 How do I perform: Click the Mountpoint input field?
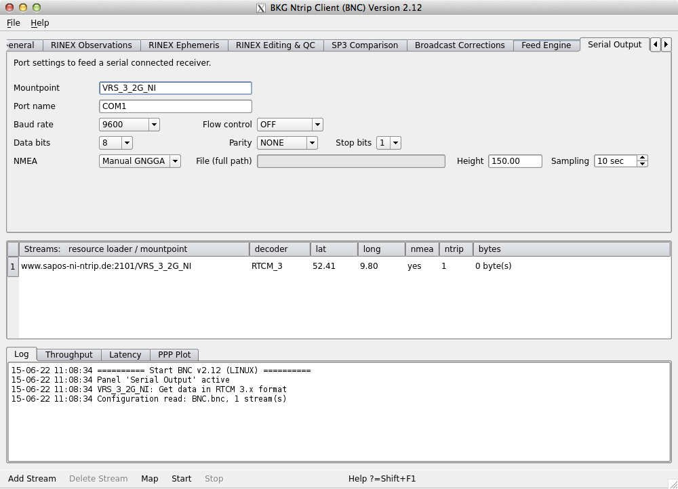pyautogui.click(x=176, y=88)
